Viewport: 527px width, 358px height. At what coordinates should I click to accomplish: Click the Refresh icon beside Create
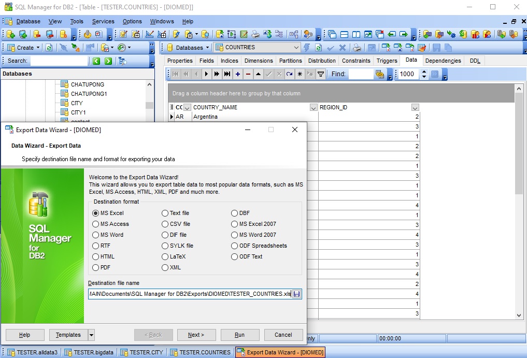(49, 48)
